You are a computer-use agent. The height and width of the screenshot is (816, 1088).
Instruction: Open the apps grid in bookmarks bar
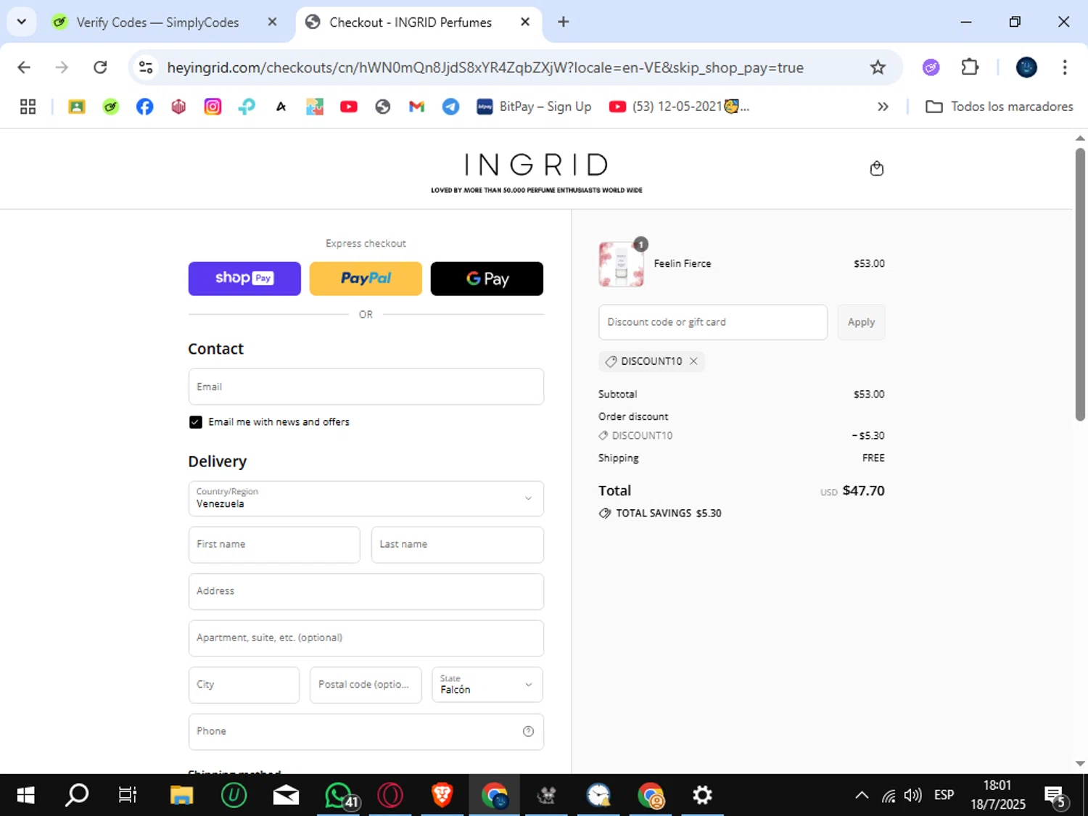(28, 107)
